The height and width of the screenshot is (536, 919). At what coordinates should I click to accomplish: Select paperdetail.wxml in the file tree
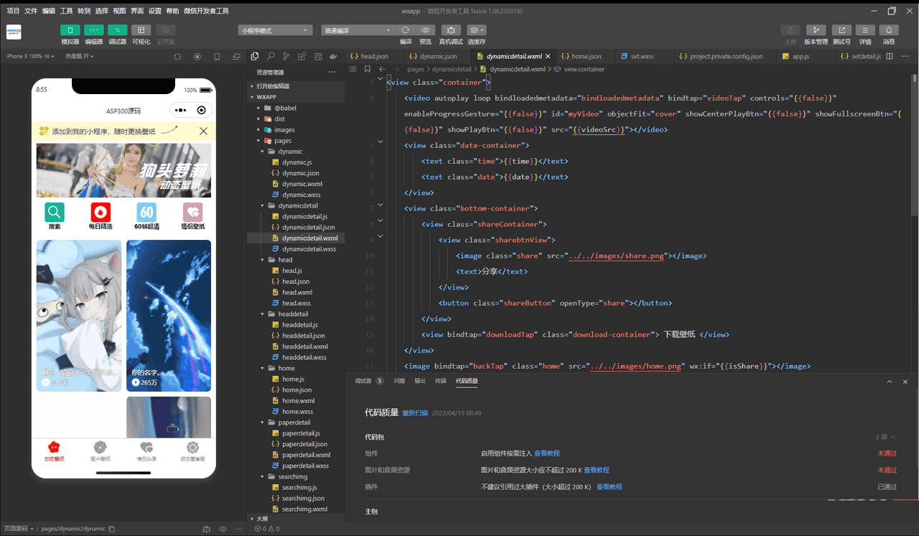point(306,455)
